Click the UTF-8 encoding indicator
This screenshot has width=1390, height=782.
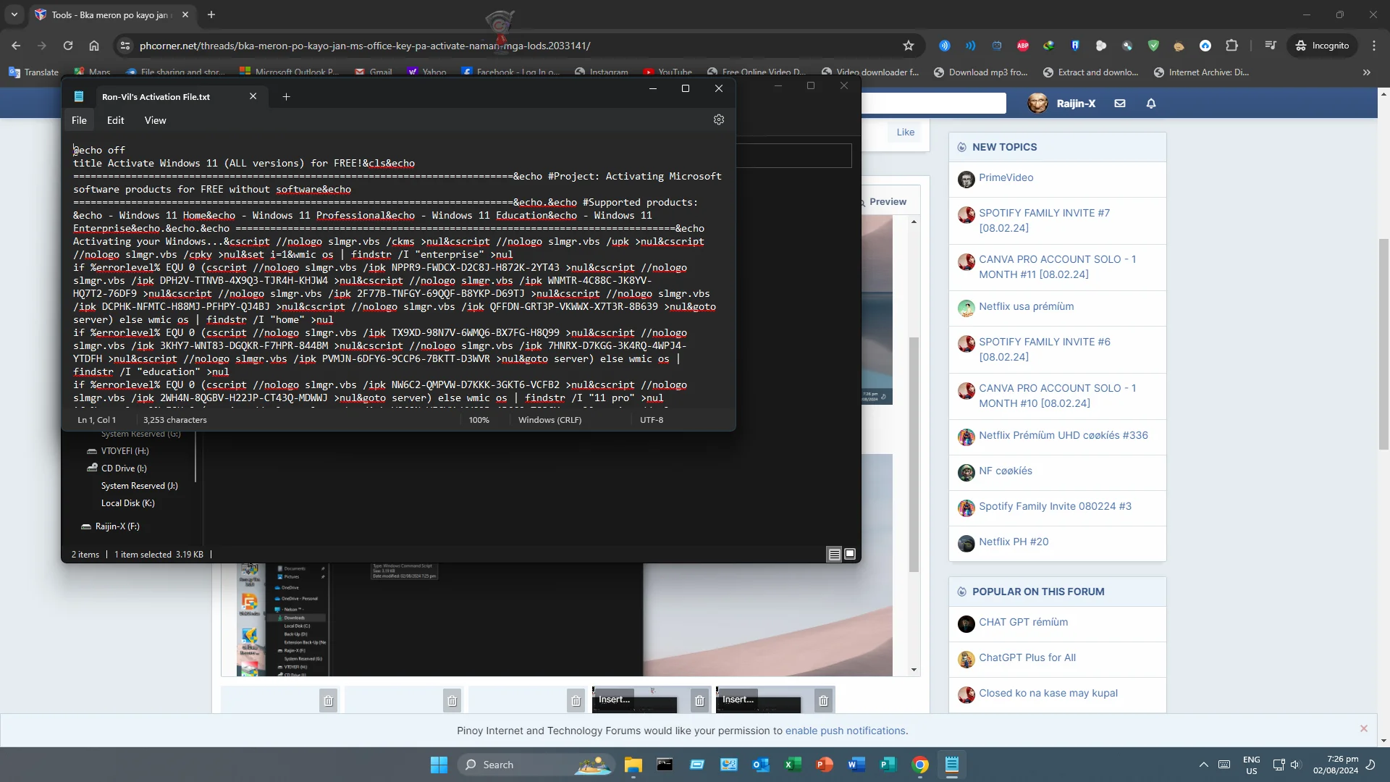point(651,420)
